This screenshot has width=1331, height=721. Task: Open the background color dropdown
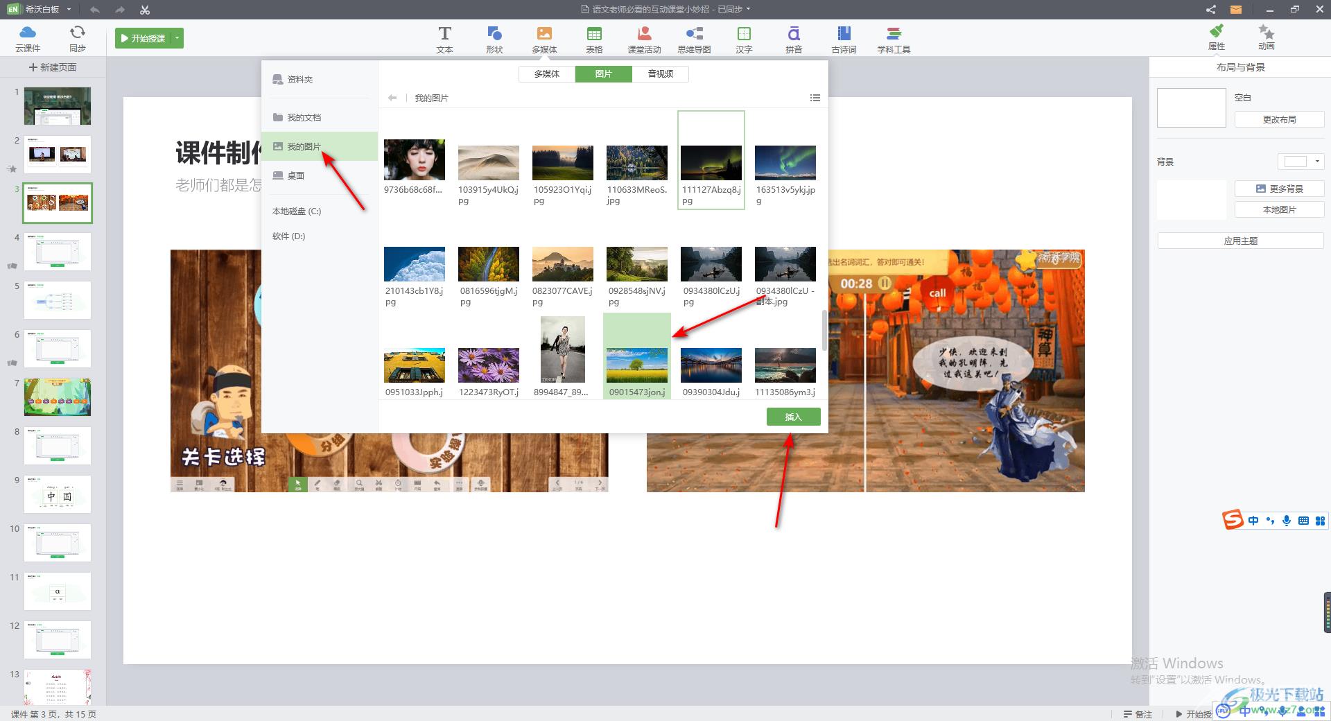pyautogui.click(x=1317, y=162)
